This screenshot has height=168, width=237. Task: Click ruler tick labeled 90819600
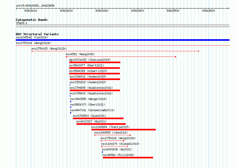(209, 11)
